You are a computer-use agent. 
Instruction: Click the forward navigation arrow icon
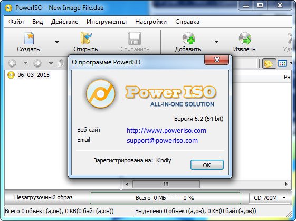tap(37, 63)
